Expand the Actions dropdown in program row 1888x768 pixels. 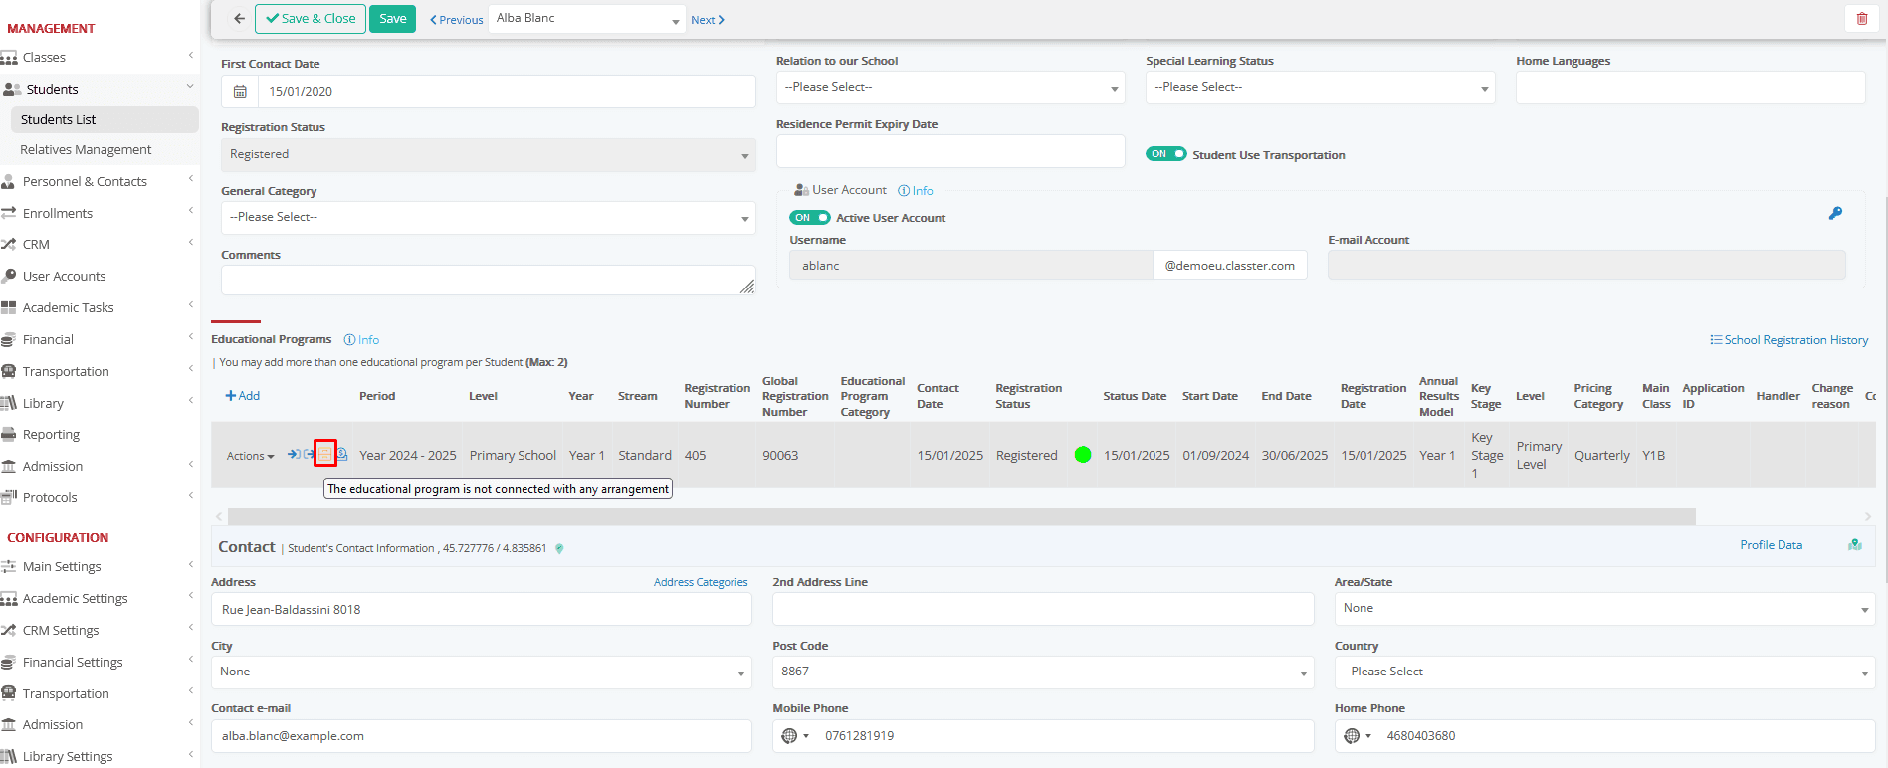point(250,456)
